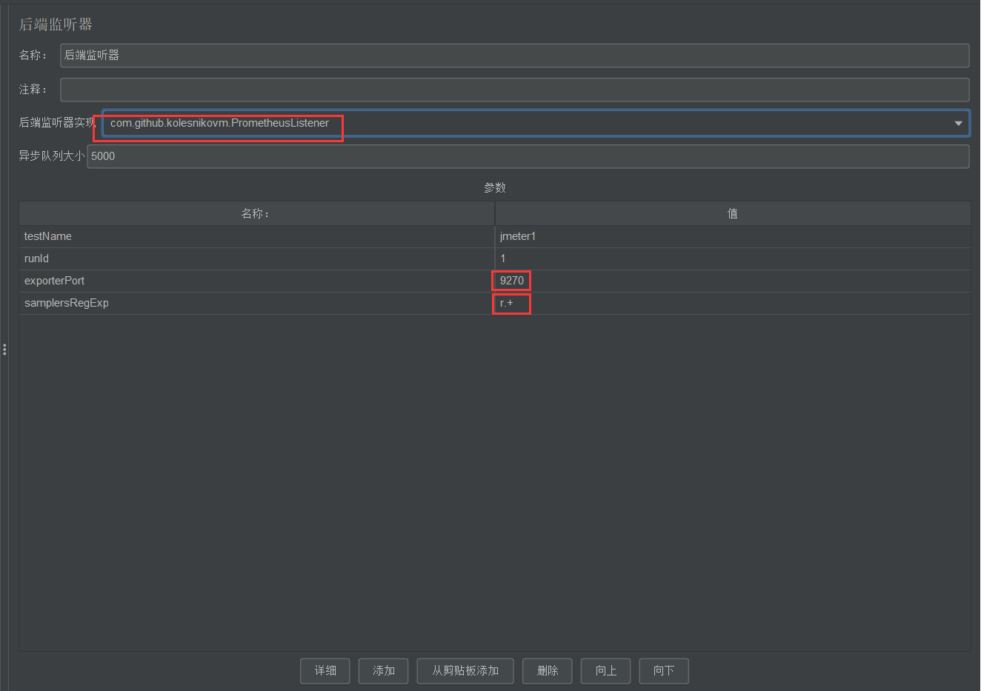
Task: Click the 名称 name input field
Action: [514, 56]
